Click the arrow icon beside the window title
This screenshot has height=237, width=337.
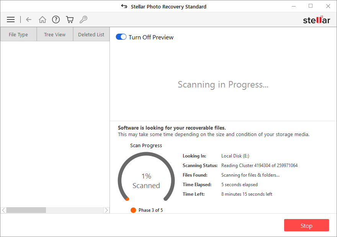[x=124, y=6]
